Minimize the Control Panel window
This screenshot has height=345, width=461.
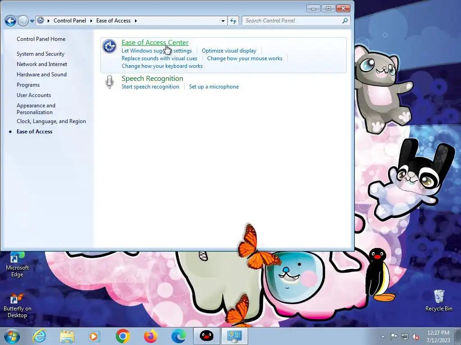click(x=313, y=9)
